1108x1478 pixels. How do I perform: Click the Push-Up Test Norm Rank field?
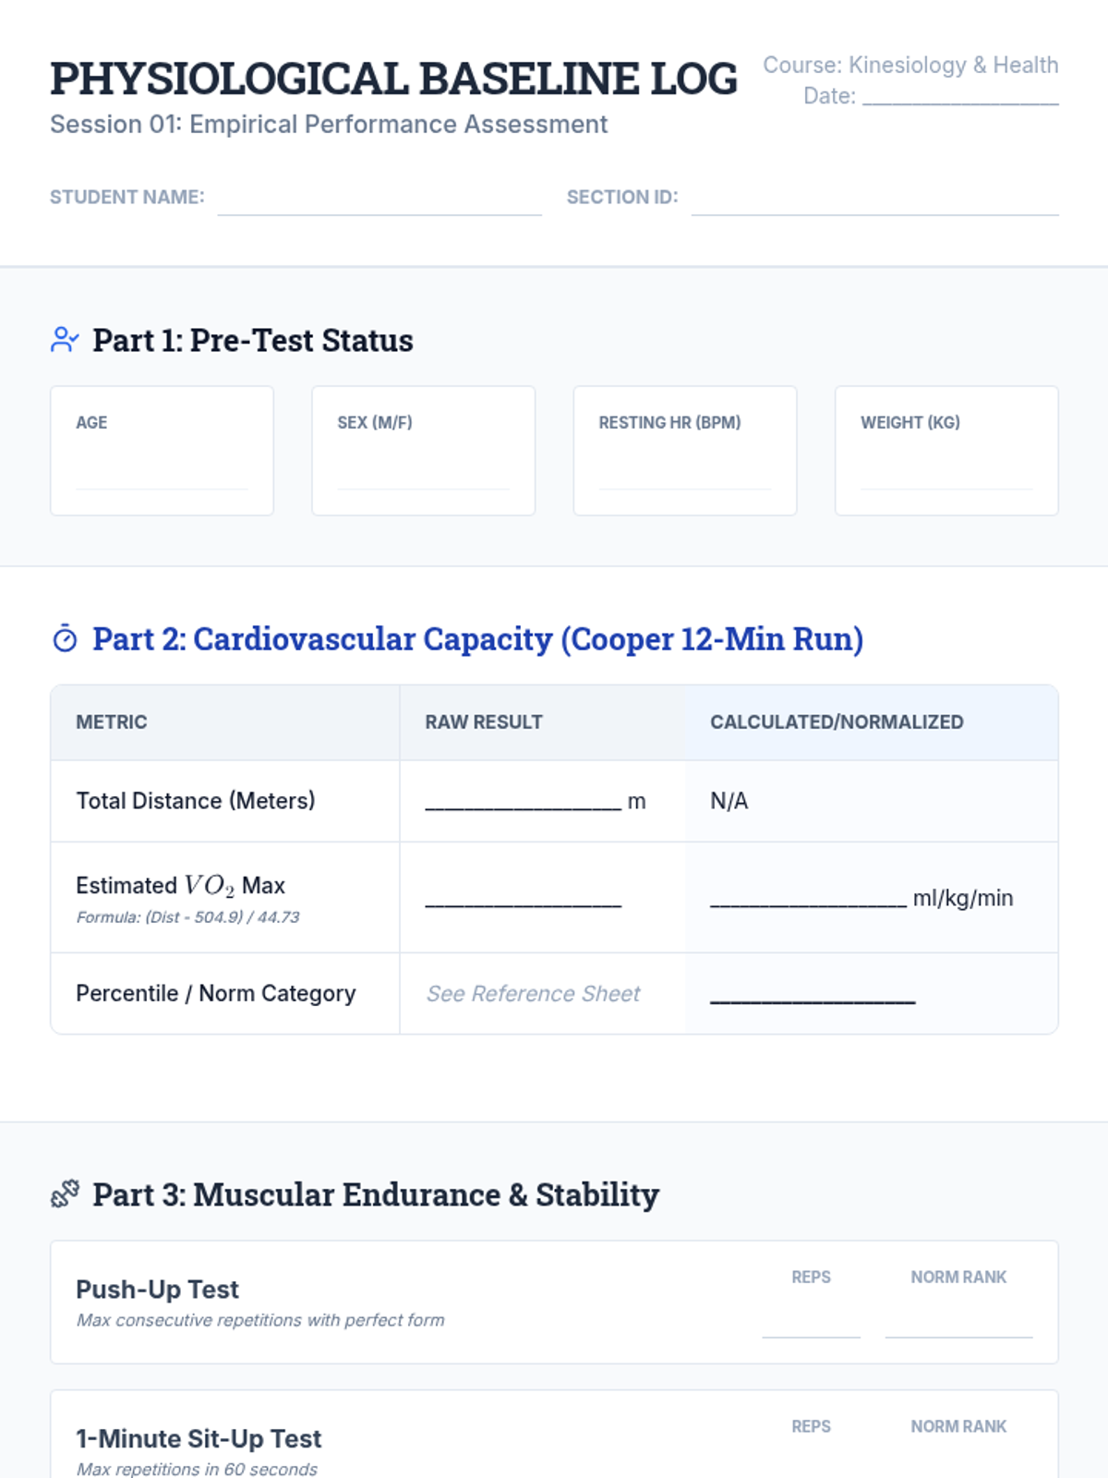pos(958,1321)
